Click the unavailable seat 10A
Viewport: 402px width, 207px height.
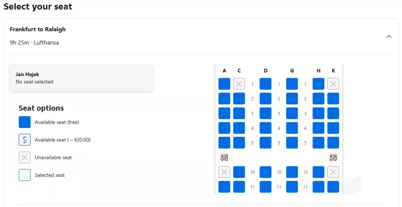click(224, 172)
